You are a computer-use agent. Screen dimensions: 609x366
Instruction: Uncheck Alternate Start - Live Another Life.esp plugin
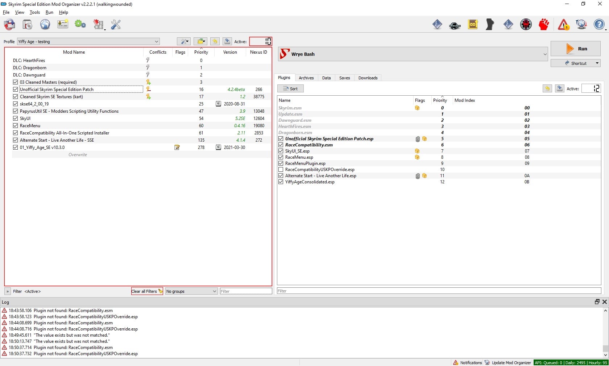point(281,176)
